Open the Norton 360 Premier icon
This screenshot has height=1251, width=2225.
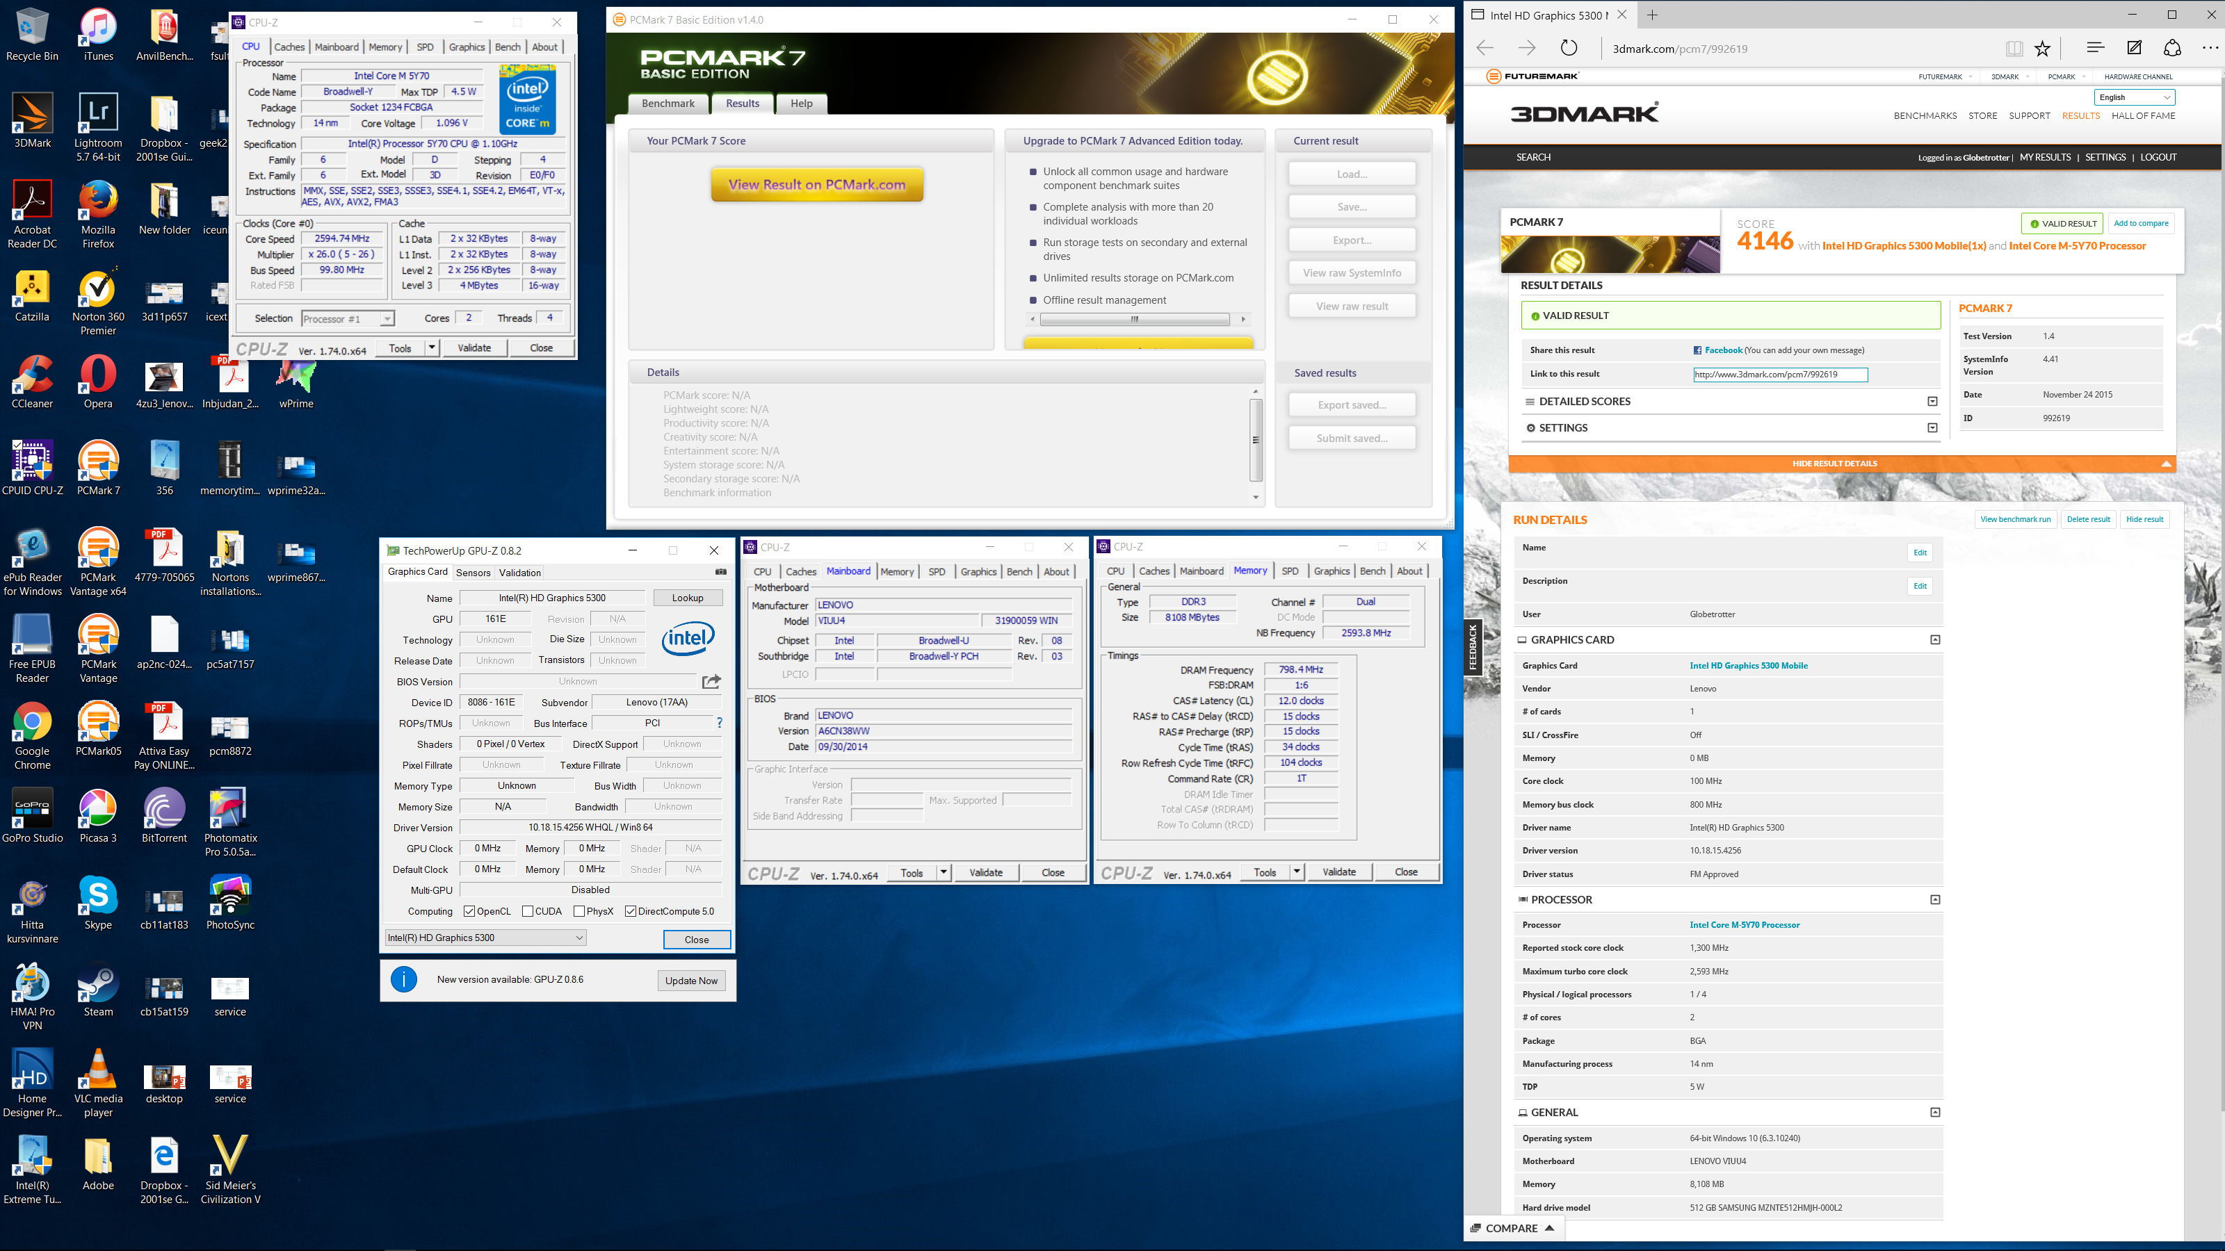point(97,302)
